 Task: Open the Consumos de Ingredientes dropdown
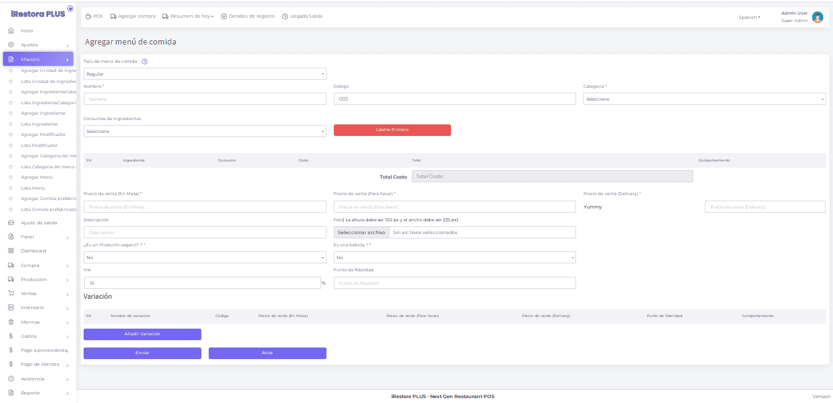204,131
